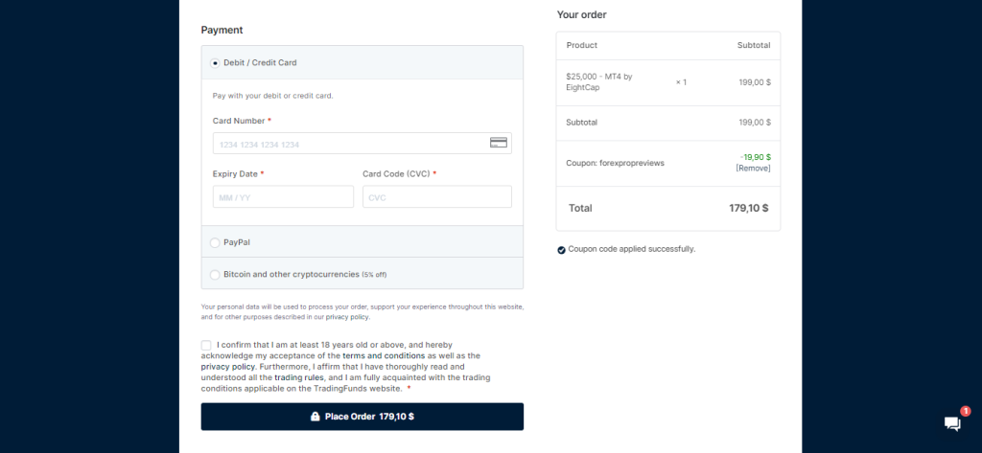The height and width of the screenshot is (453, 982).
Task: Open the terms and conditions link
Action: tap(384, 355)
